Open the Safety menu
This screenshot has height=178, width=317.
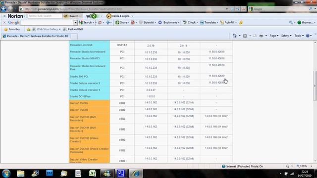(286, 36)
